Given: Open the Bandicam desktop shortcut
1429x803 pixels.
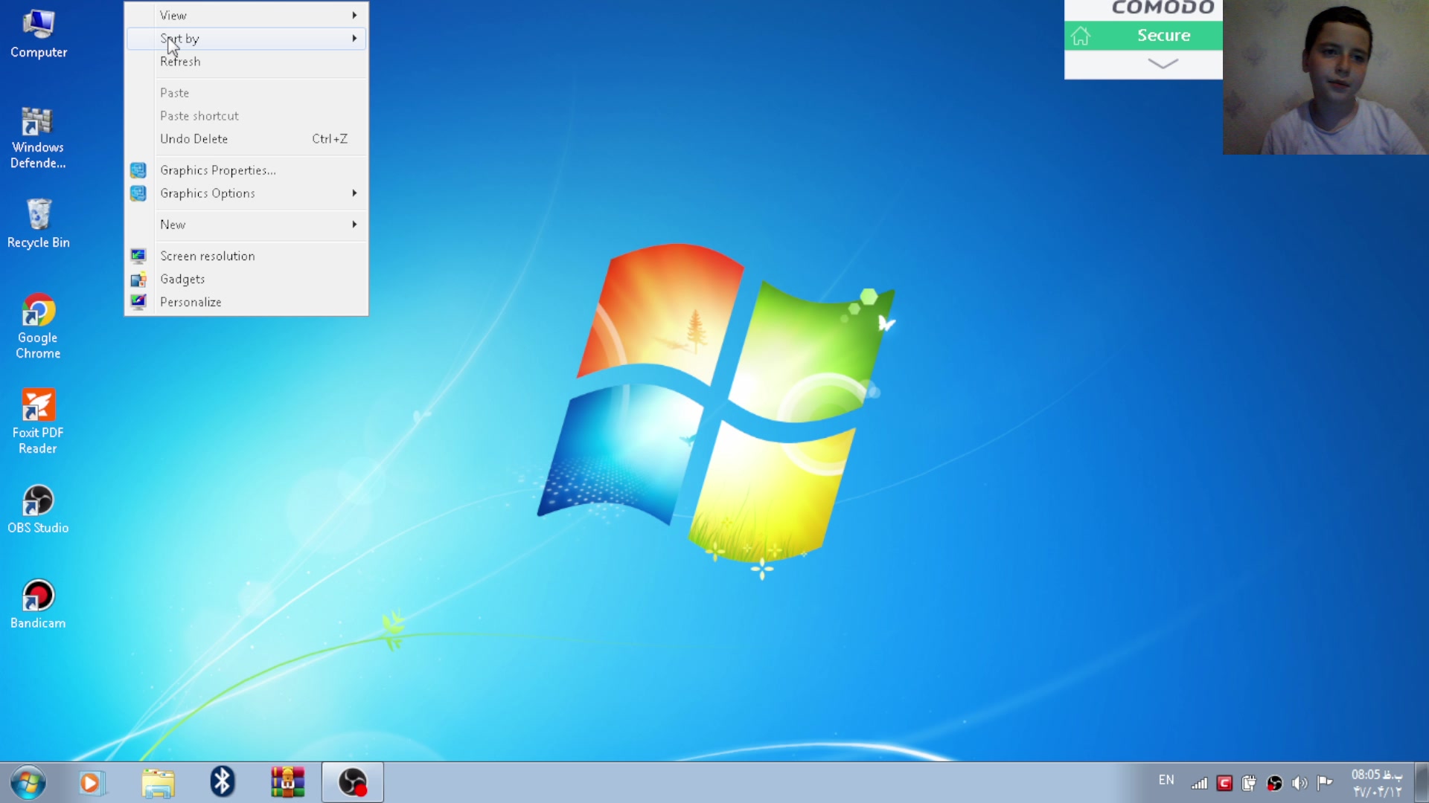Looking at the screenshot, I should pos(38,596).
